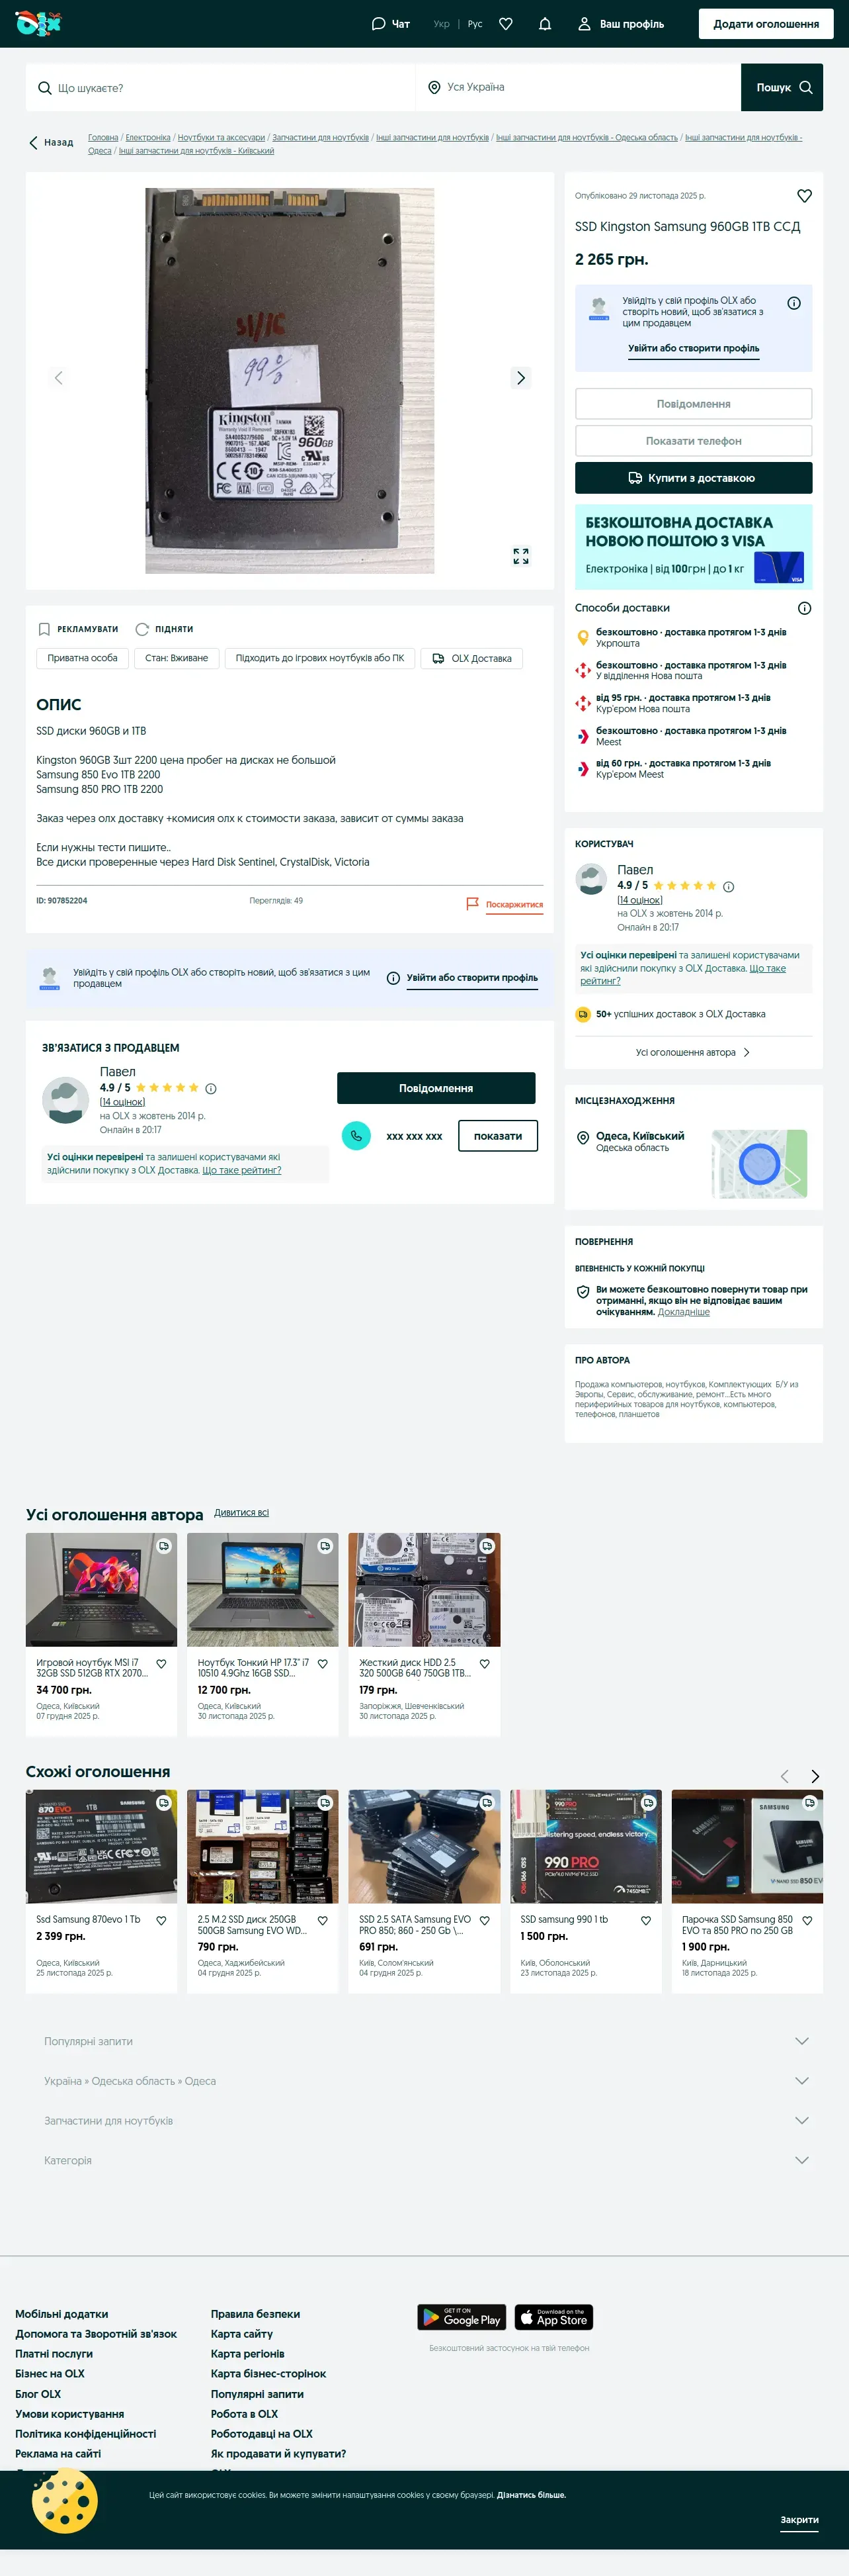Report listing via Поскаржитися flag
Viewport: 849px width, 2576px height.
[505, 904]
